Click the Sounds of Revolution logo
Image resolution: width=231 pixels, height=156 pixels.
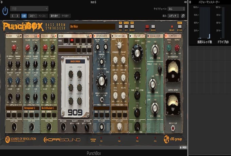[21, 139]
